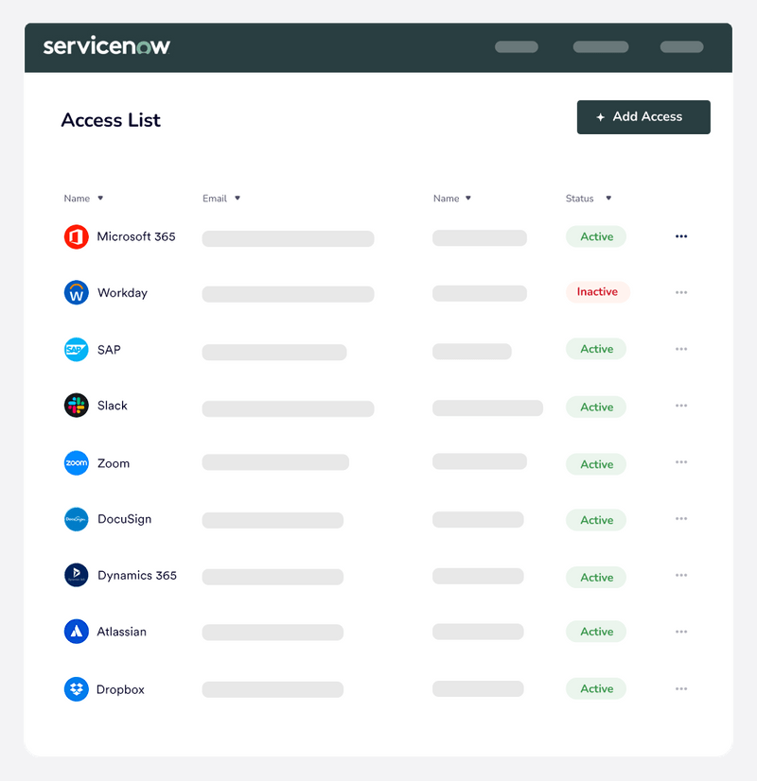Click the Atlassian logo icon
The image size is (757, 781).
[76, 632]
